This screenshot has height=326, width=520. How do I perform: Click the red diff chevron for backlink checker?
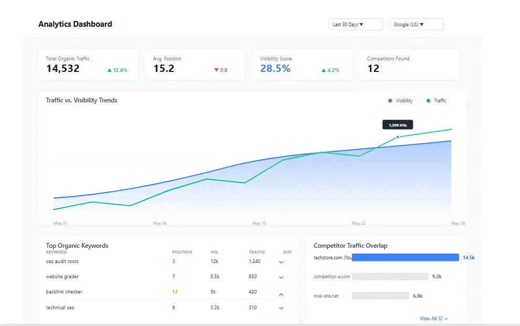[x=281, y=294]
